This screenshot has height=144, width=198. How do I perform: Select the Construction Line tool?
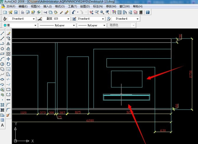click(2, 38)
